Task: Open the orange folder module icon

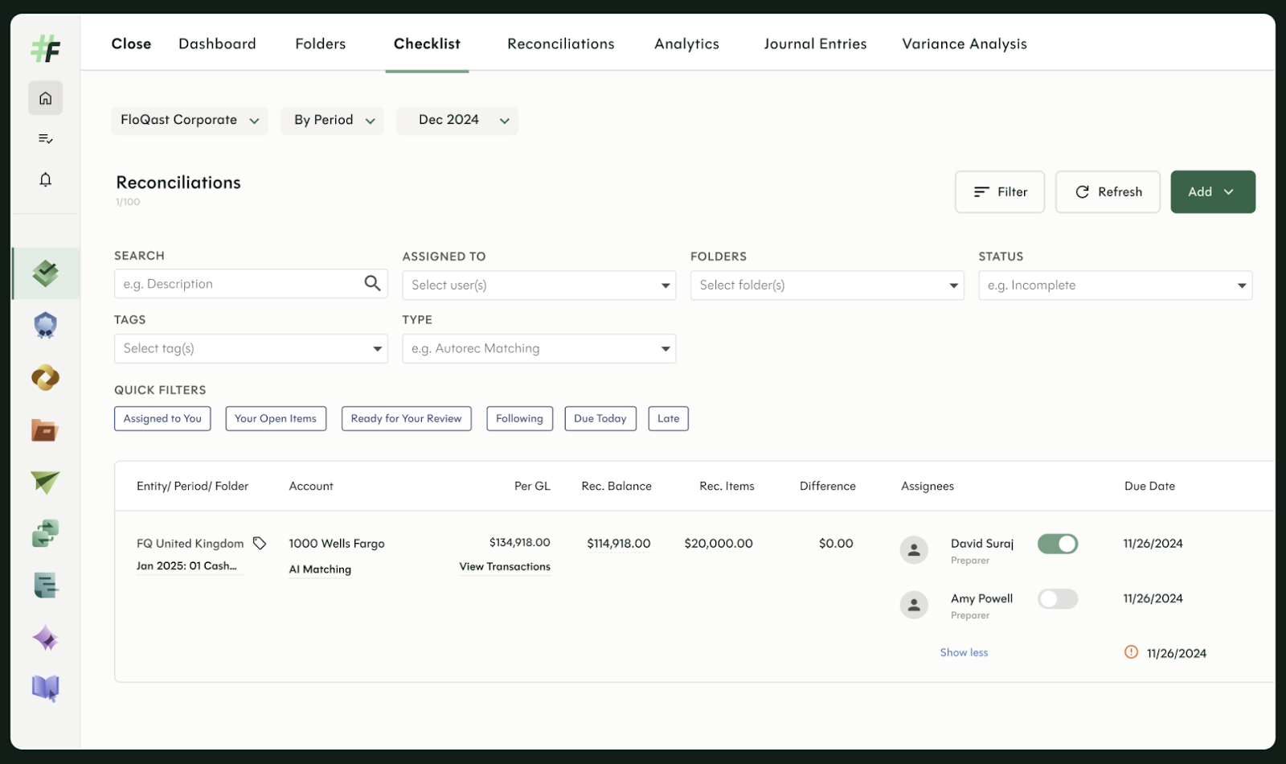Action: click(x=46, y=430)
